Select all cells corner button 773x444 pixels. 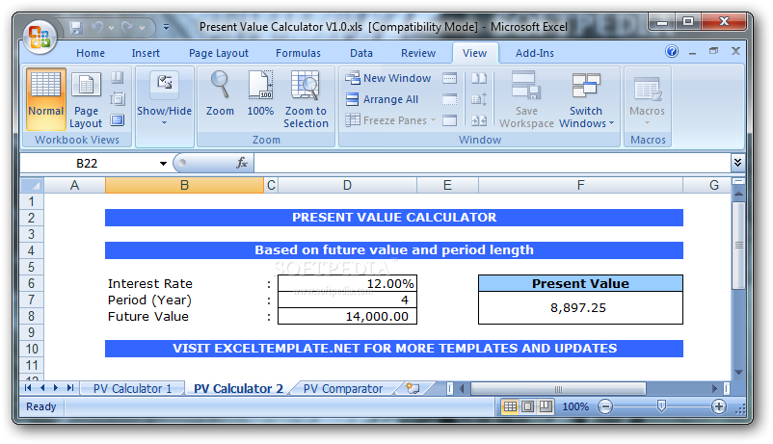33,186
